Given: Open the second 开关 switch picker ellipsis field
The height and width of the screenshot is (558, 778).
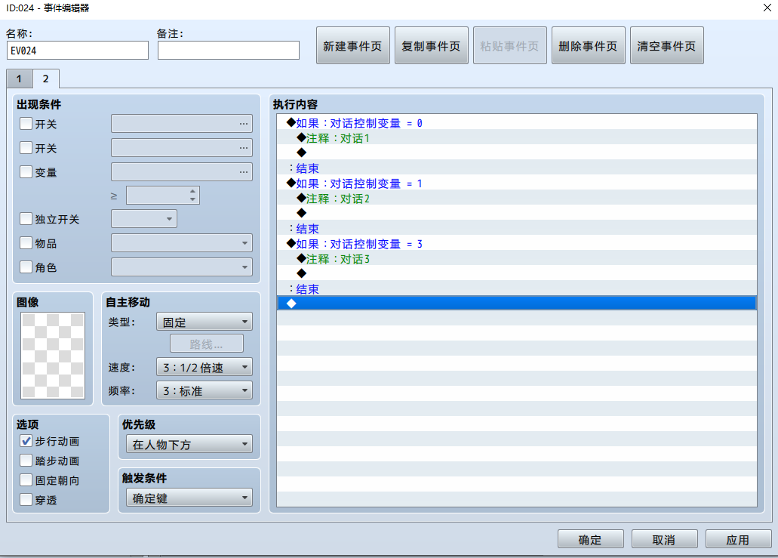Looking at the screenshot, I should click(x=182, y=148).
